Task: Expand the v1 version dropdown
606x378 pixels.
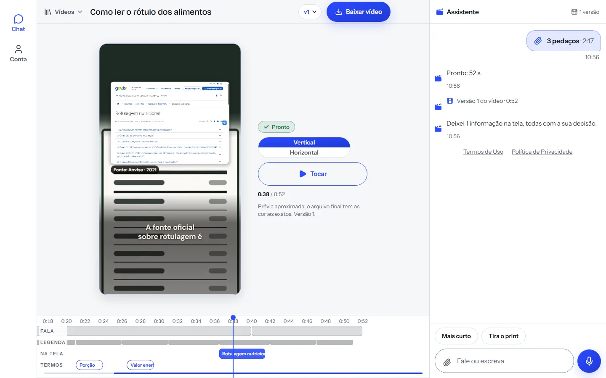Action: point(310,12)
